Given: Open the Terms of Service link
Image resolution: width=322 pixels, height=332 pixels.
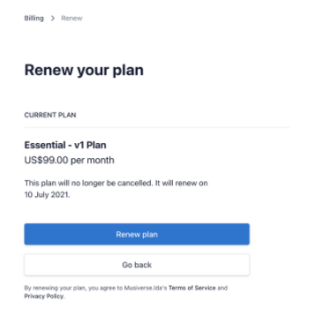Looking at the screenshot, I should (192, 288).
